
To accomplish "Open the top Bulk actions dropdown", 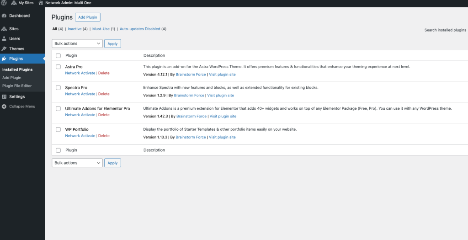I will (77, 43).
